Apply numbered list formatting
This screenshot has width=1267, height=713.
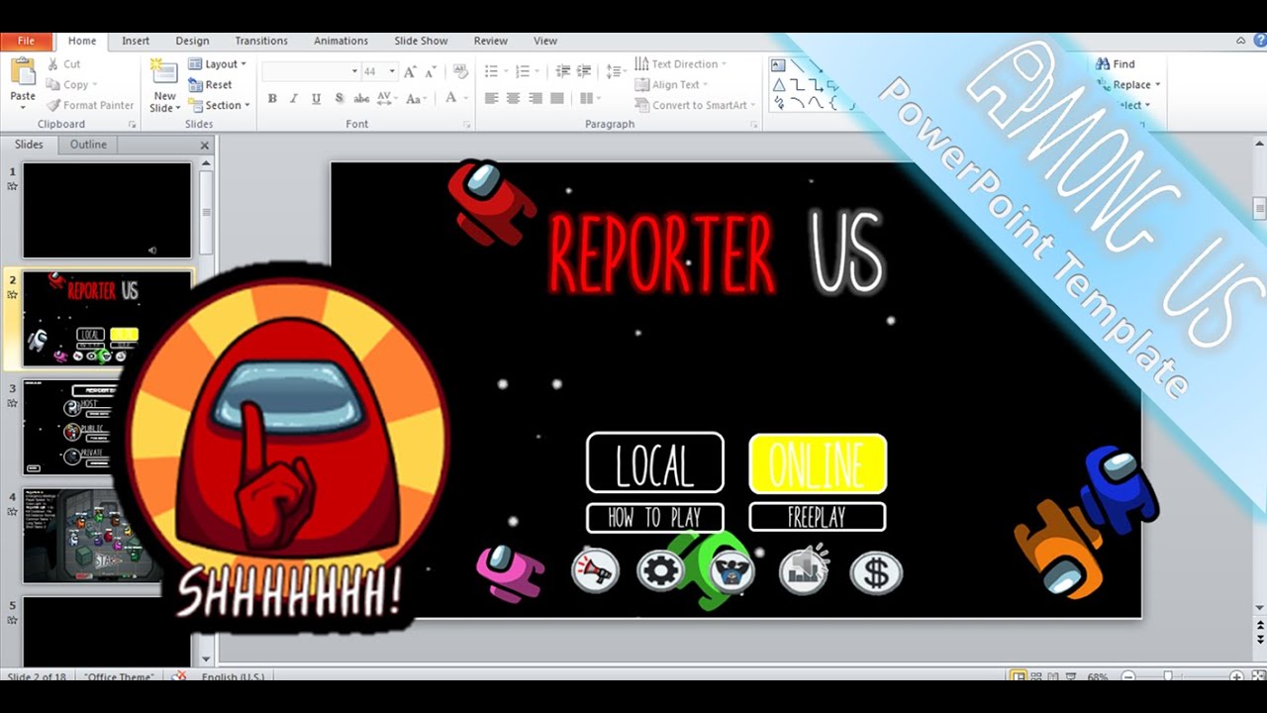pos(525,71)
